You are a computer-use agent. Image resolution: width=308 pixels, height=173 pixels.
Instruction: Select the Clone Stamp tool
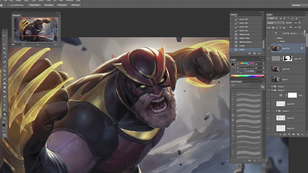click(5, 70)
